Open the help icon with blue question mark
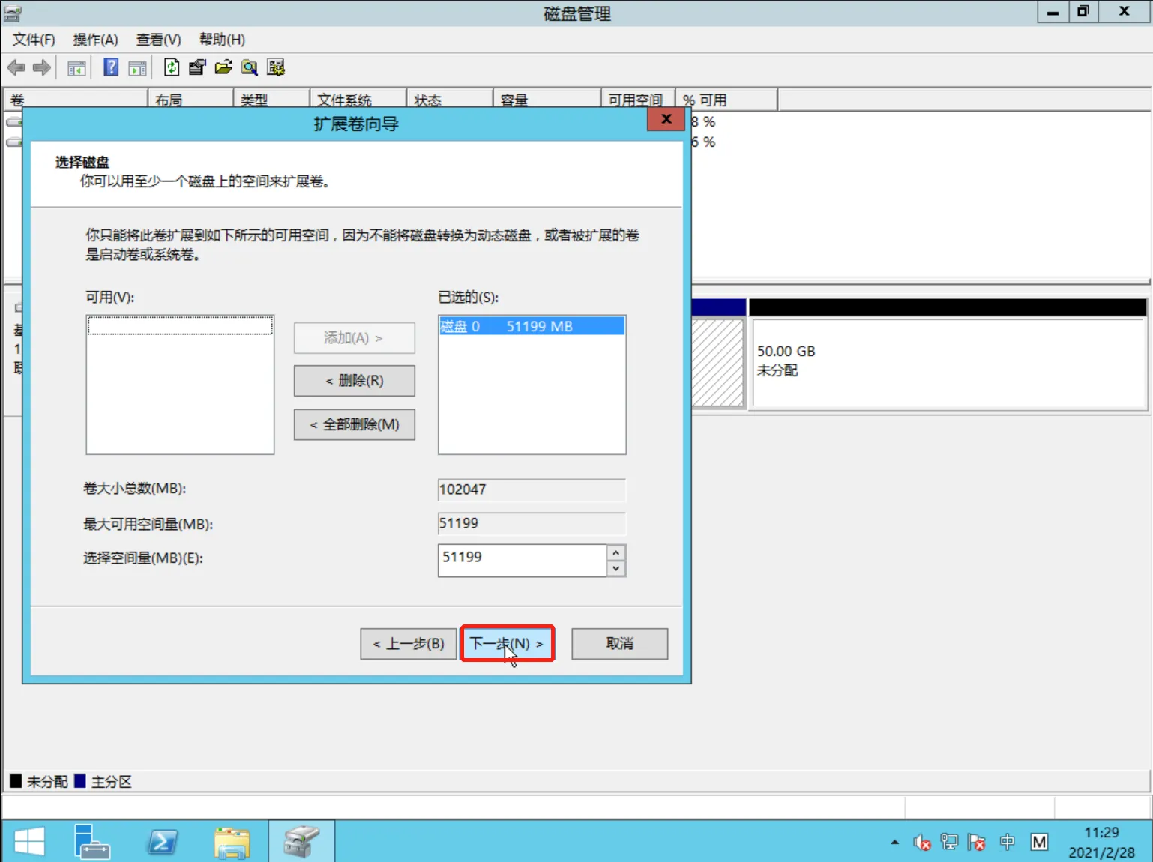 [x=109, y=67]
